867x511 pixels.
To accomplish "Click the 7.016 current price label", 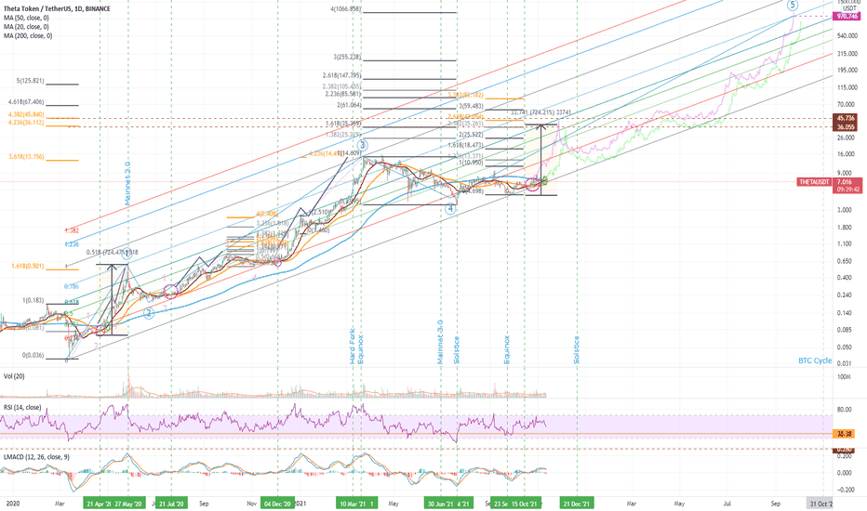I will (847, 182).
